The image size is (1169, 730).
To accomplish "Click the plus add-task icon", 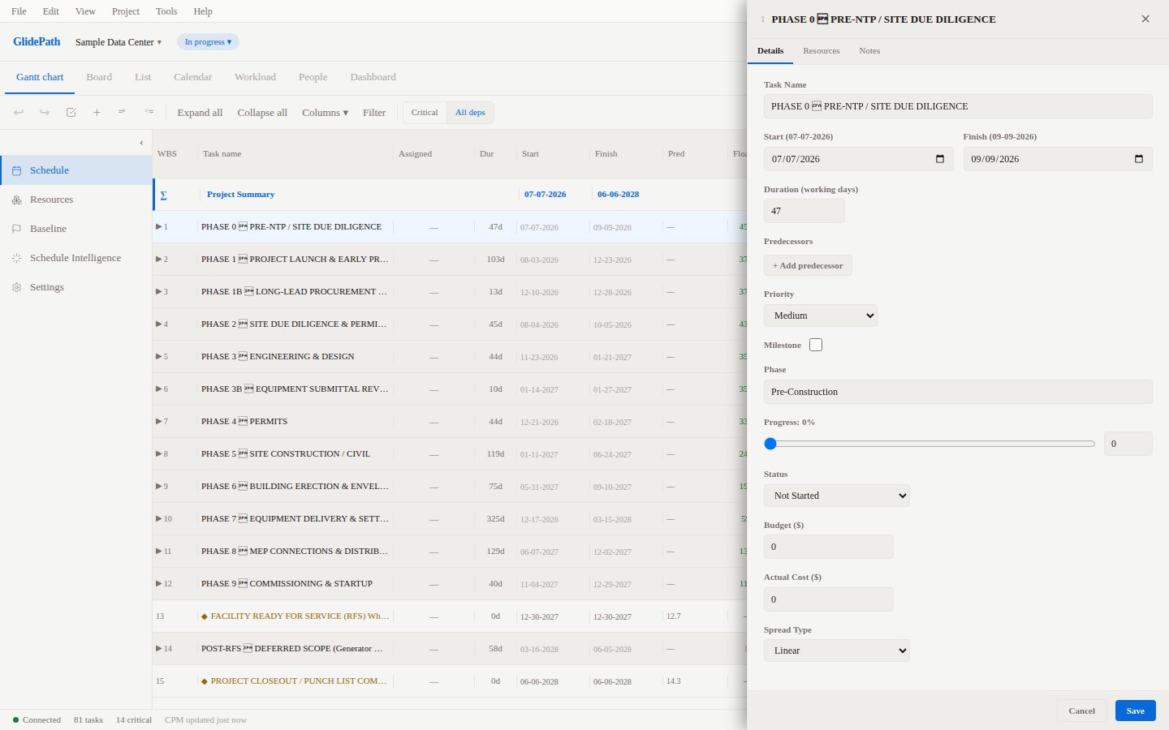I will coord(97,113).
